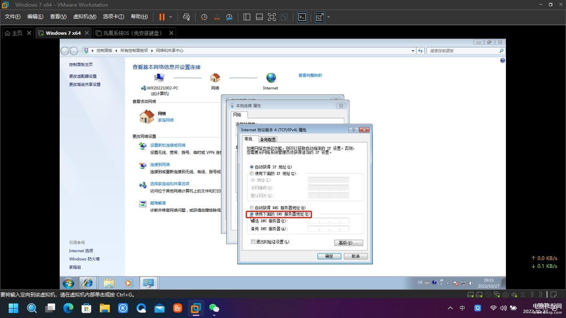The image size is (566, 318).
Task: Select 使用下面的 DNS 服务器地址 radio button
Action: point(252,214)
